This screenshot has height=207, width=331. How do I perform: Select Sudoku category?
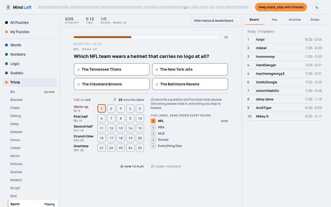click(30, 73)
